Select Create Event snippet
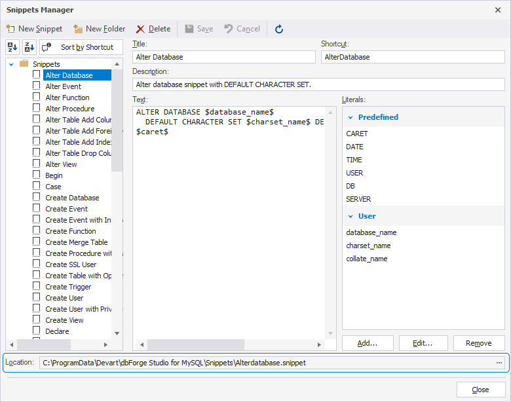511x402 pixels. [66, 209]
